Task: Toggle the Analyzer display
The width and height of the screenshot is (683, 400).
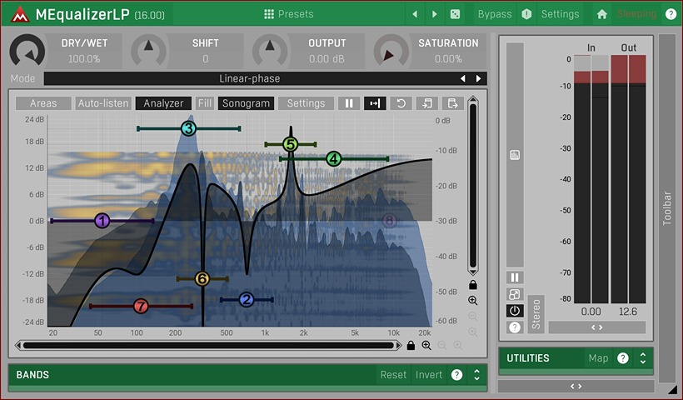Action: click(x=163, y=103)
